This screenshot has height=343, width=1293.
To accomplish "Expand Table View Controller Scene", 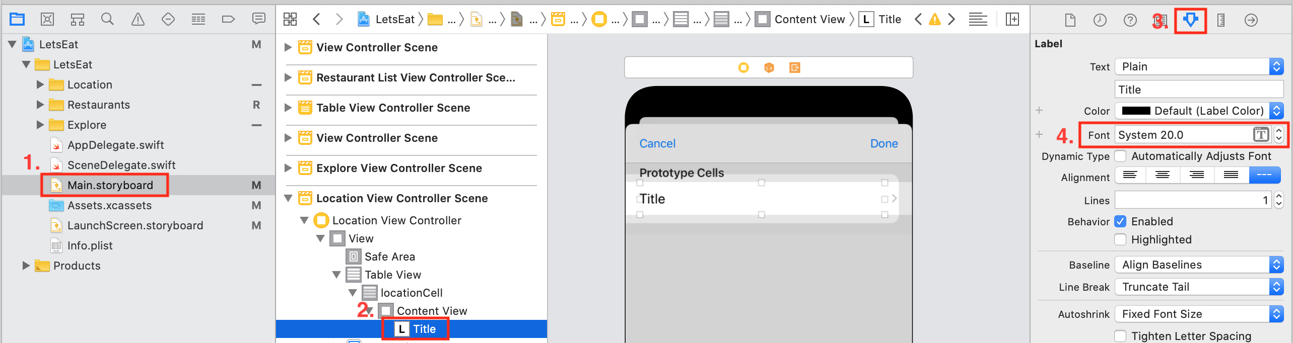I will click(x=288, y=108).
